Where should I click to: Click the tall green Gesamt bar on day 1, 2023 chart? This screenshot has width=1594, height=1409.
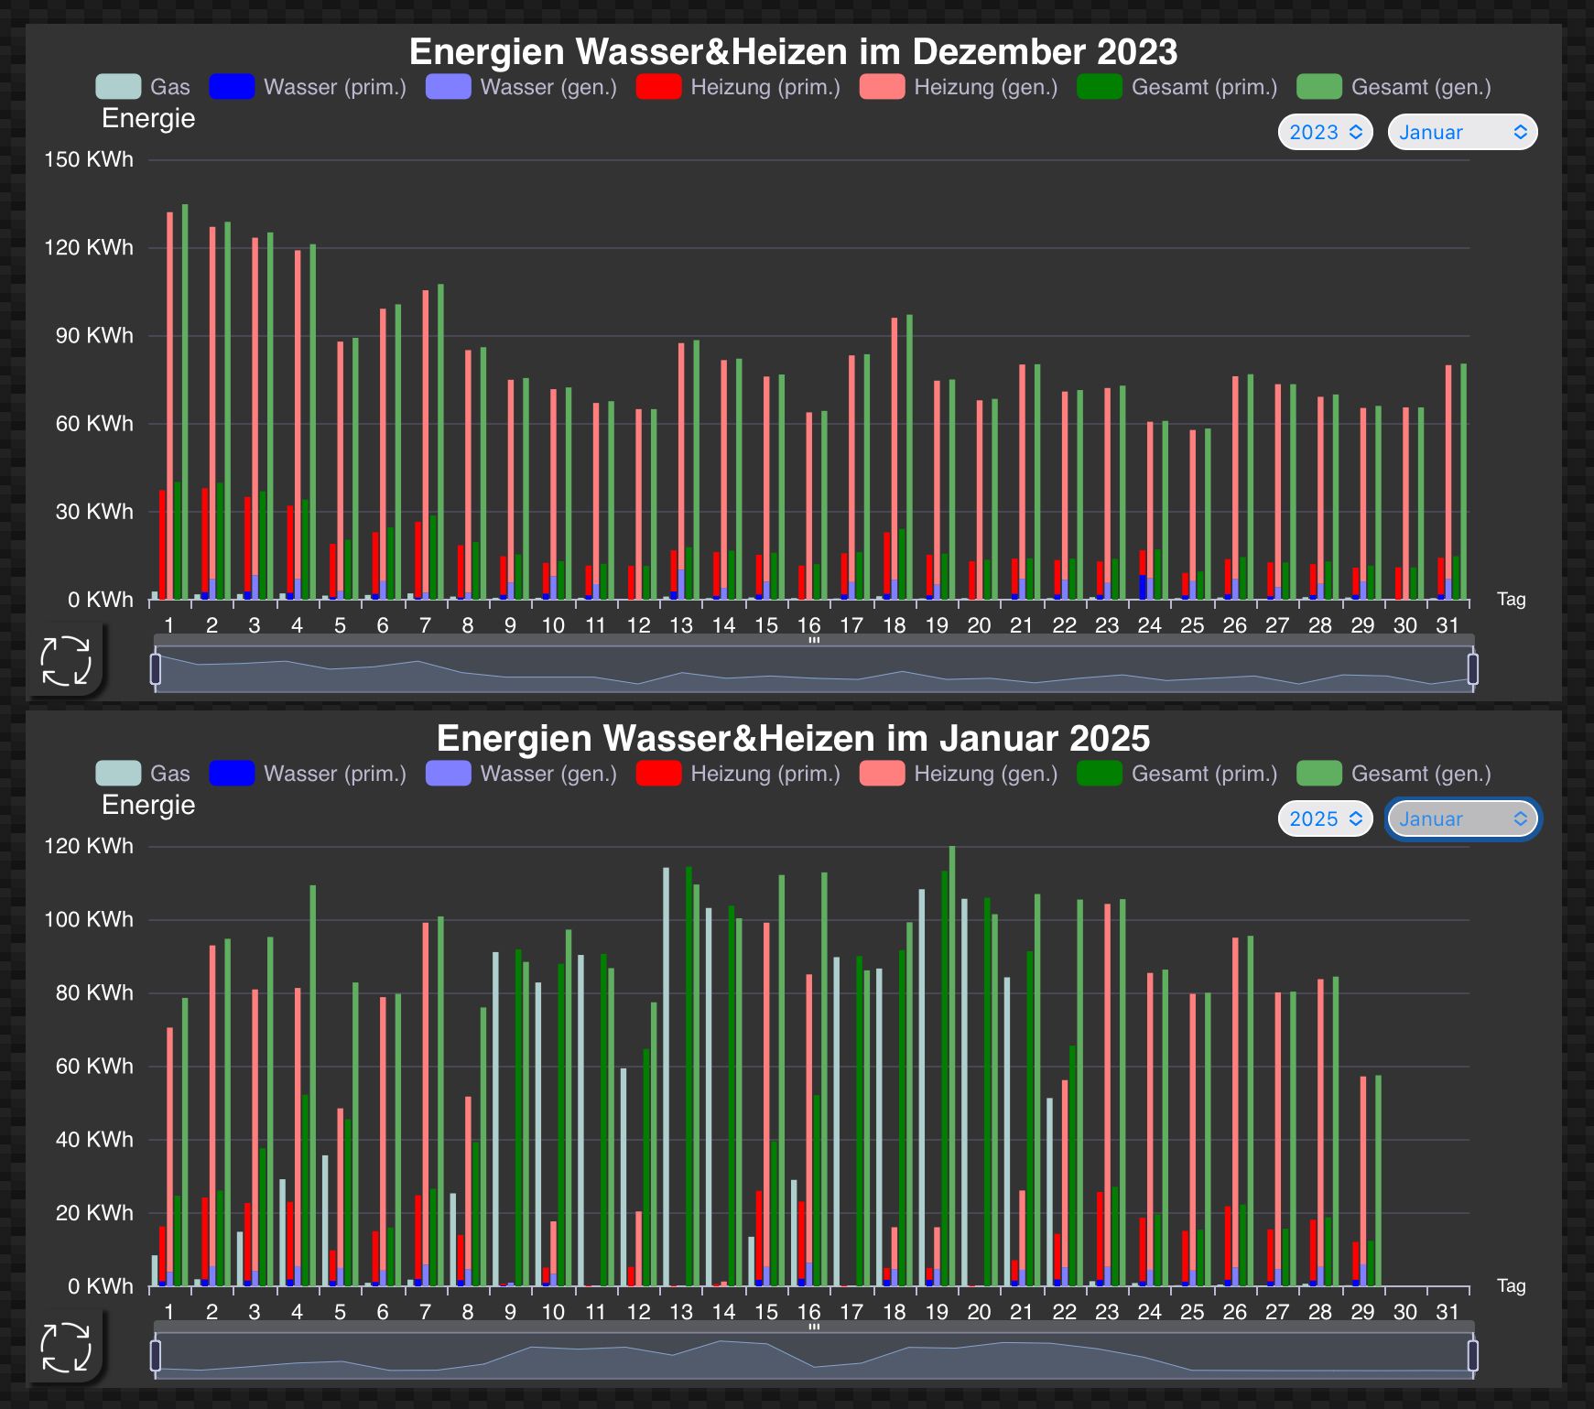point(185,402)
